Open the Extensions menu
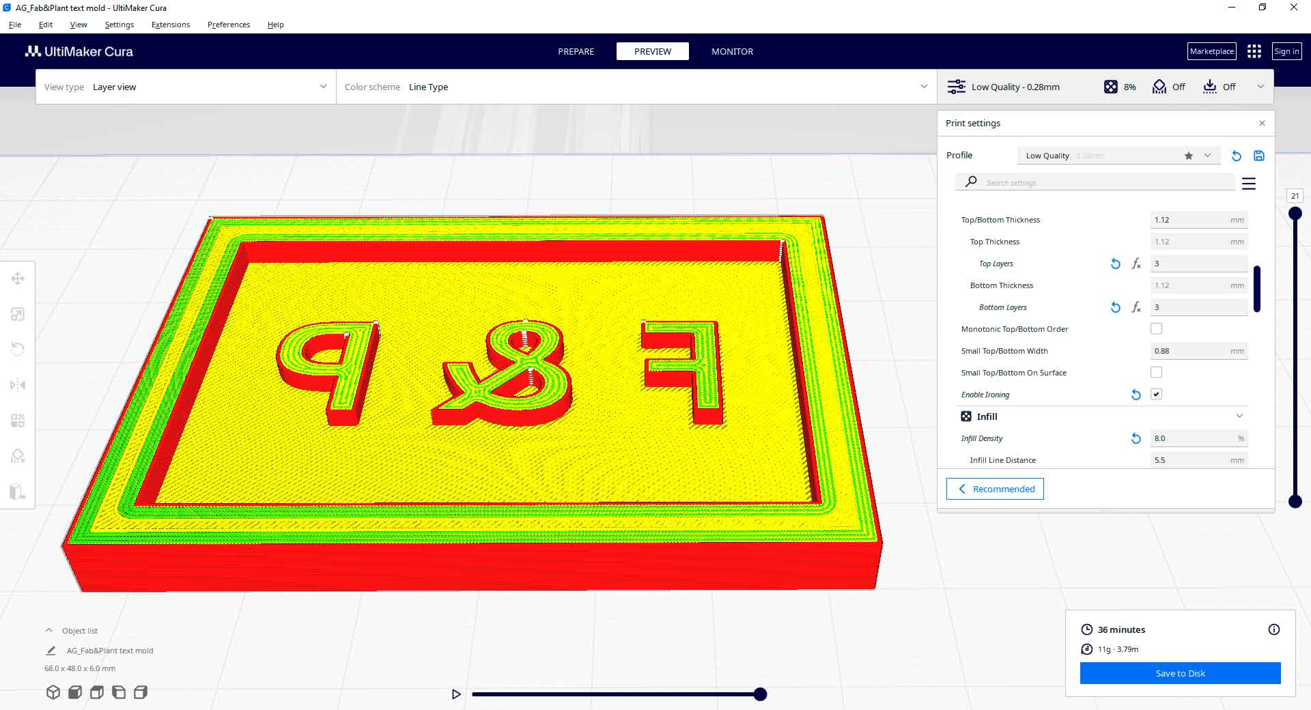The height and width of the screenshot is (710, 1311). [171, 25]
